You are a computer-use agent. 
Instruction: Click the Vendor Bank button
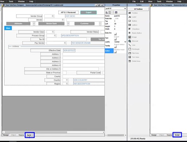tap(51, 24)
